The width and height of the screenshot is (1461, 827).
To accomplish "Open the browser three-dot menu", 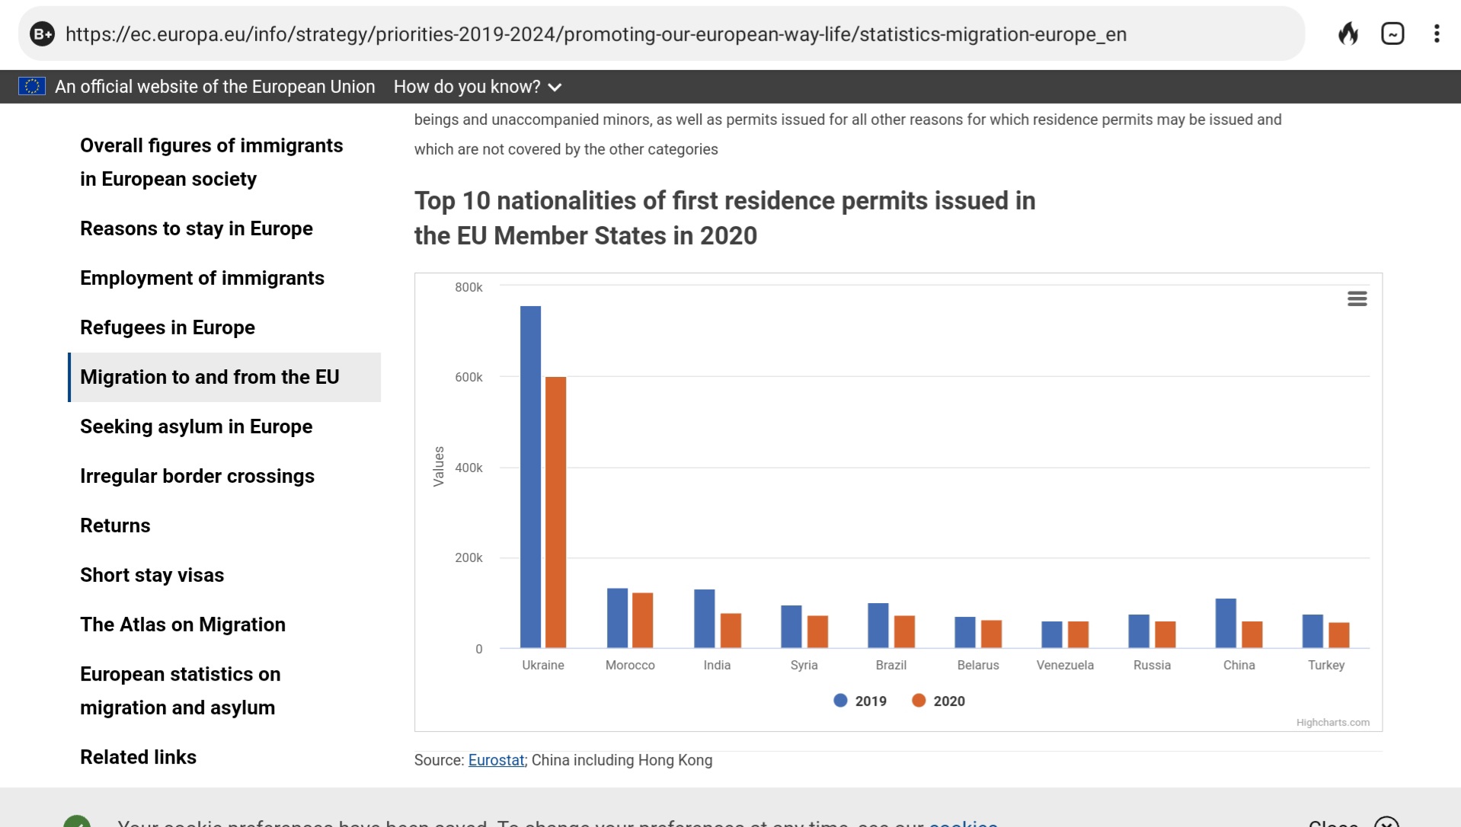I will (x=1437, y=34).
